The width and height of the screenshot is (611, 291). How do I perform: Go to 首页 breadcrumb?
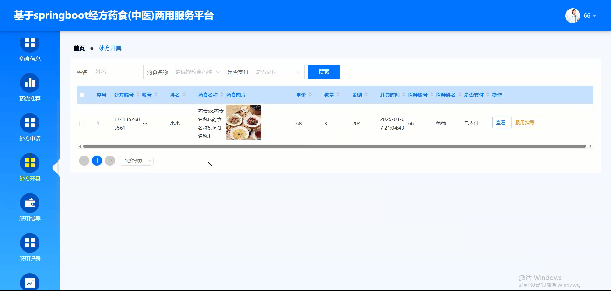[79, 48]
